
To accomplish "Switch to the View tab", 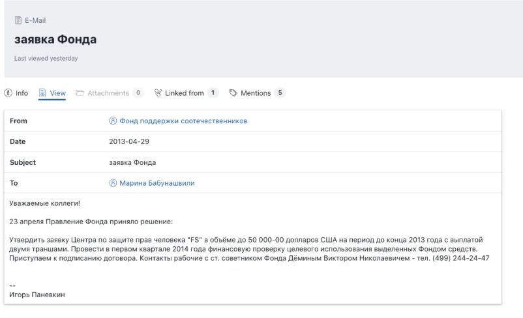I will point(52,93).
